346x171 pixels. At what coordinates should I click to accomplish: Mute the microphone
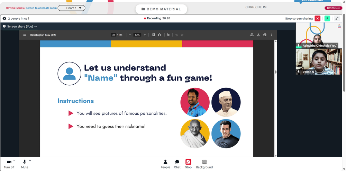pyautogui.click(x=25, y=164)
